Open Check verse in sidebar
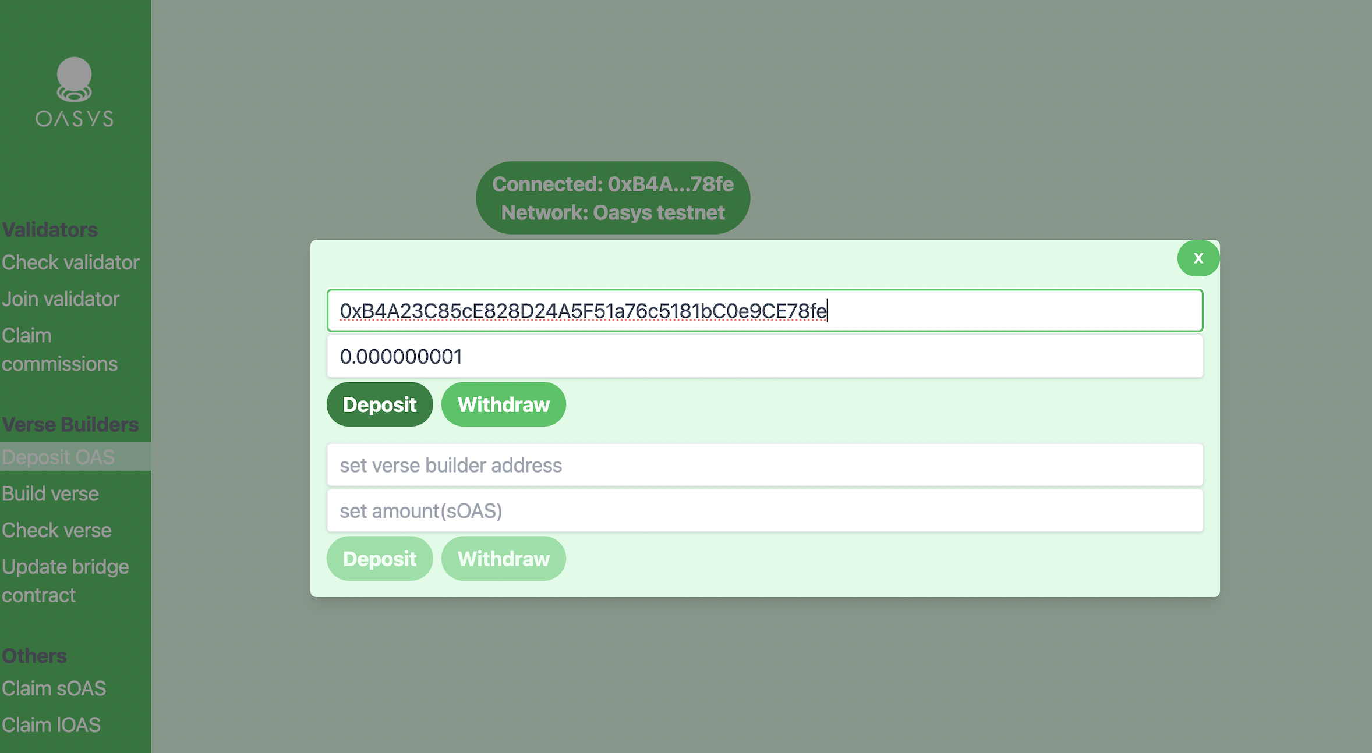Viewport: 1372px width, 753px height. pos(56,530)
